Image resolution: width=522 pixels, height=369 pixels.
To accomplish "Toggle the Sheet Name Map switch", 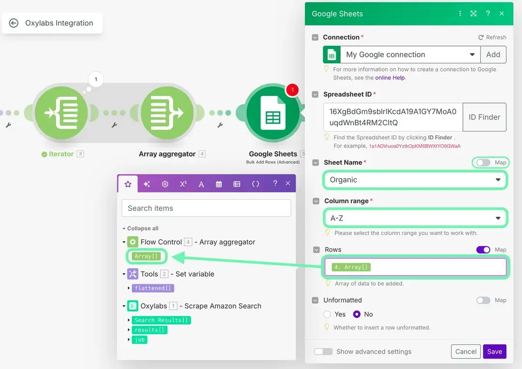I will click(x=483, y=162).
